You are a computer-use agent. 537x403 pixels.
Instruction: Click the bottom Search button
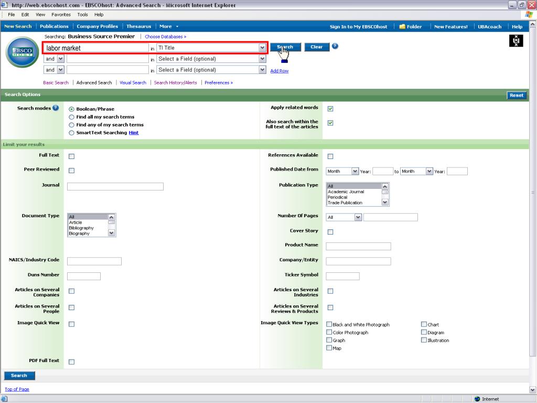[19, 376]
